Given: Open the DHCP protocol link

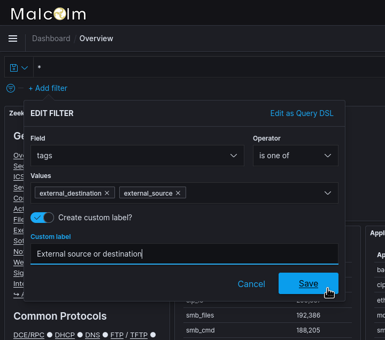Looking at the screenshot, I should (x=65, y=335).
